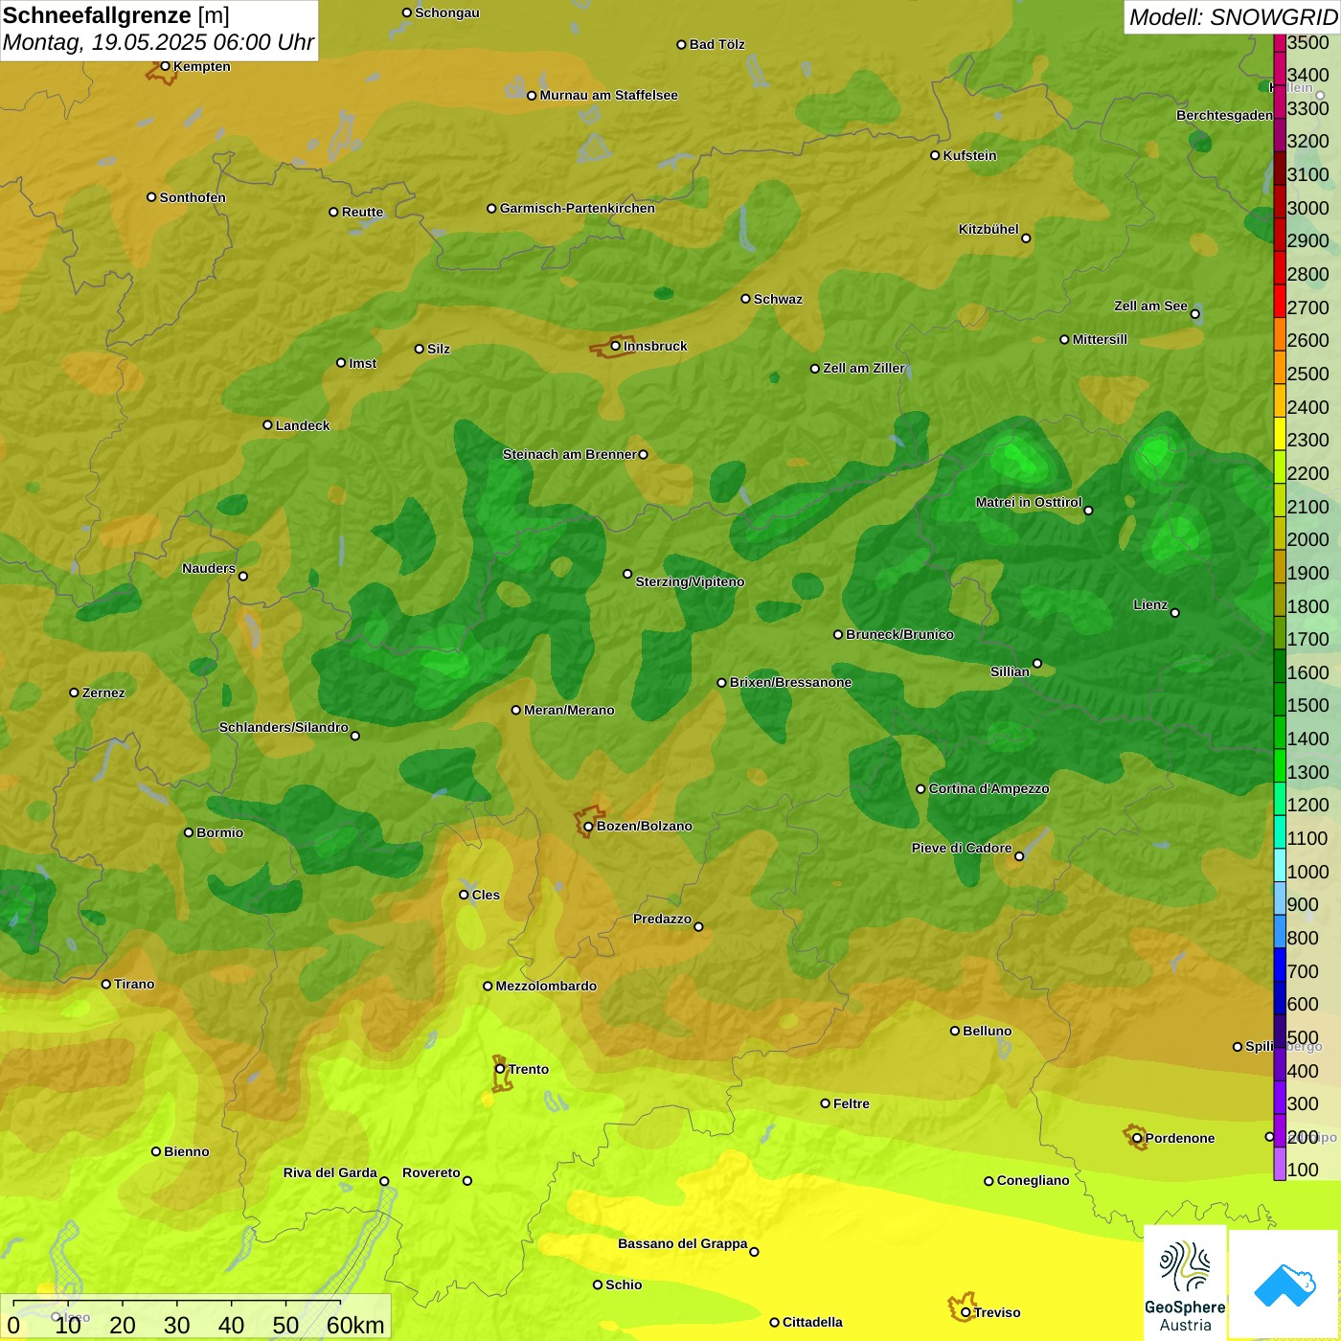Select the 100 m violet legend swatch
This screenshot has height=1341, width=1341.
click(x=1279, y=1164)
